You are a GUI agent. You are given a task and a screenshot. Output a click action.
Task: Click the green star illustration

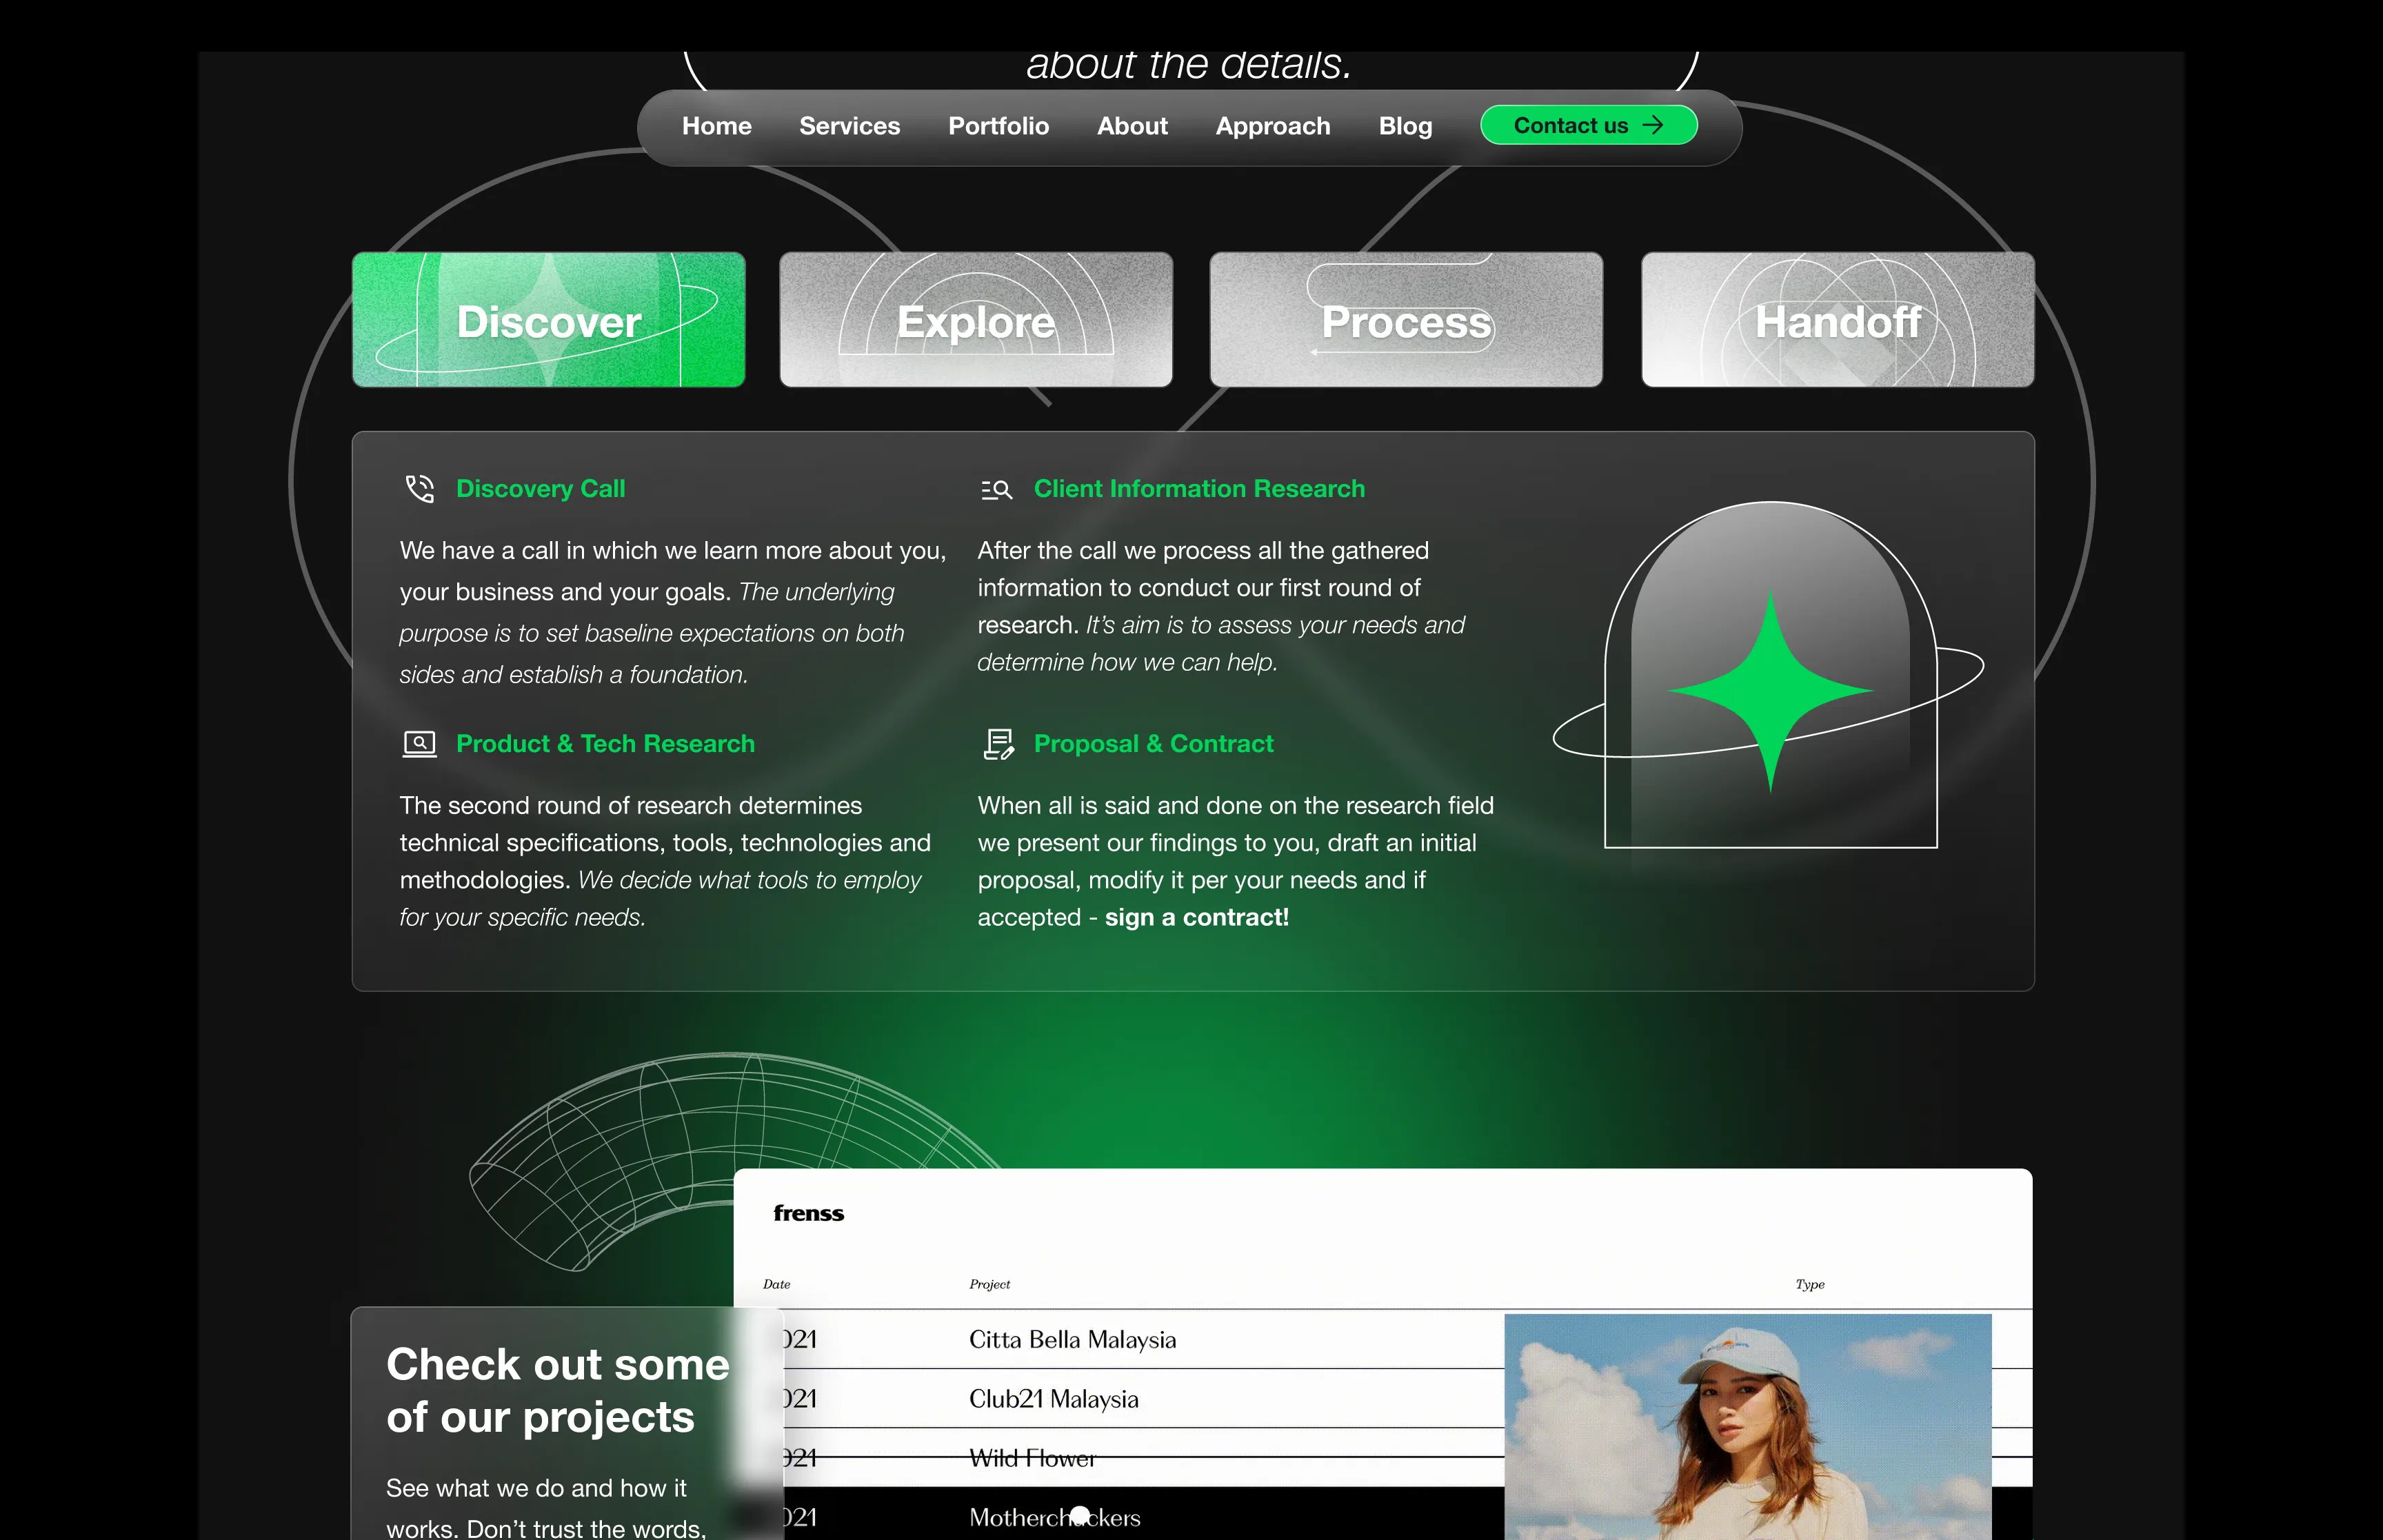tap(1770, 690)
